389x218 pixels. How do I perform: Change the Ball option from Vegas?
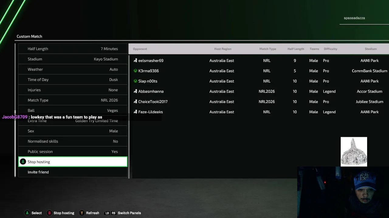tap(73, 111)
